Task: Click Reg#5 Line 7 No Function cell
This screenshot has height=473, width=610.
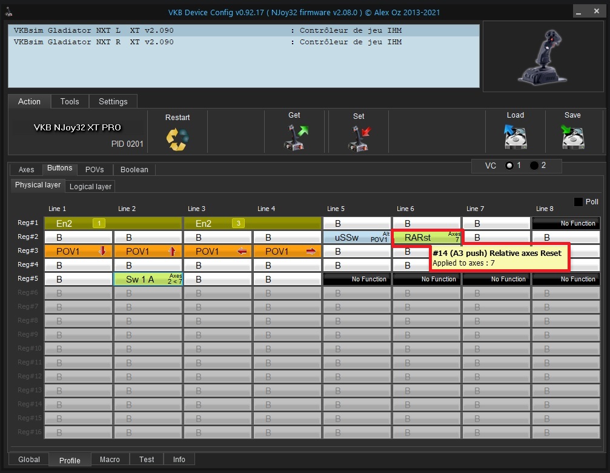Action: point(496,279)
